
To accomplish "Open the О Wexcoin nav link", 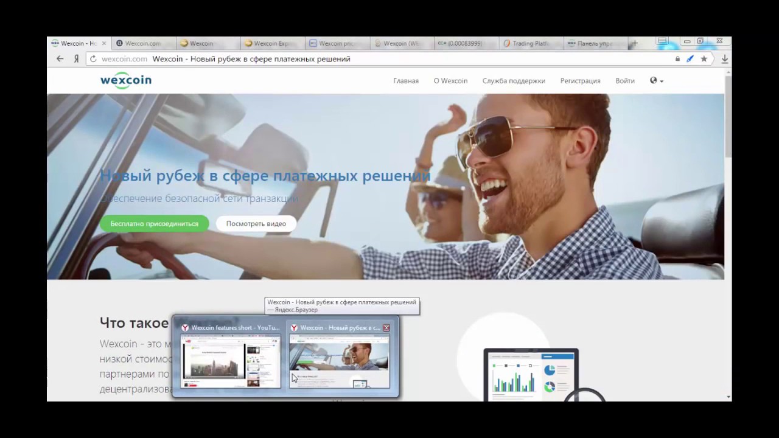I will (450, 81).
